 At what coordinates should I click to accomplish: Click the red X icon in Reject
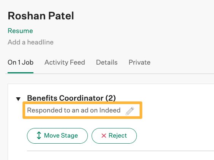(104, 136)
